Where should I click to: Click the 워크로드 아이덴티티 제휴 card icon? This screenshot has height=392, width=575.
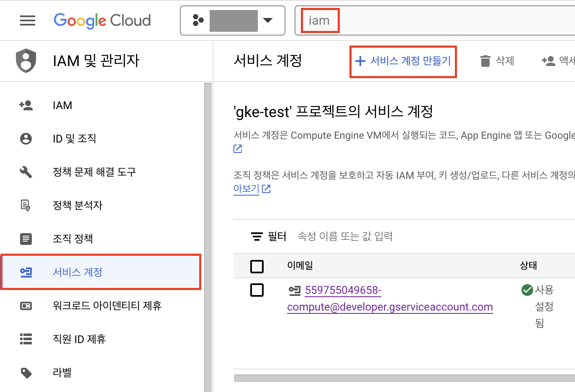click(x=26, y=306)
